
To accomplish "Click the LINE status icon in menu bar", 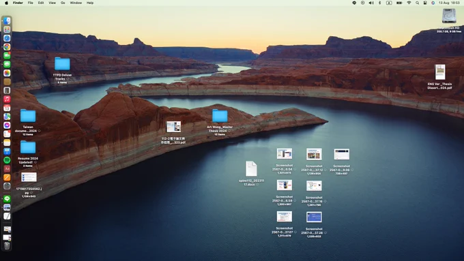I will point(354,3).
